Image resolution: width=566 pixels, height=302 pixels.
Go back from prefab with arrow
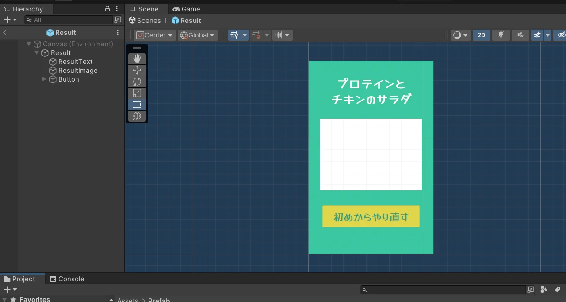click(x=4, y=33)
